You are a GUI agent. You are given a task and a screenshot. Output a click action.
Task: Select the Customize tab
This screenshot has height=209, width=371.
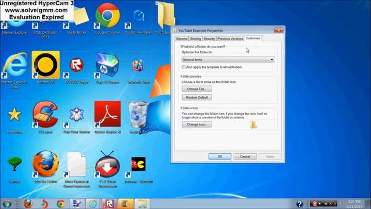tap(253, 38)
